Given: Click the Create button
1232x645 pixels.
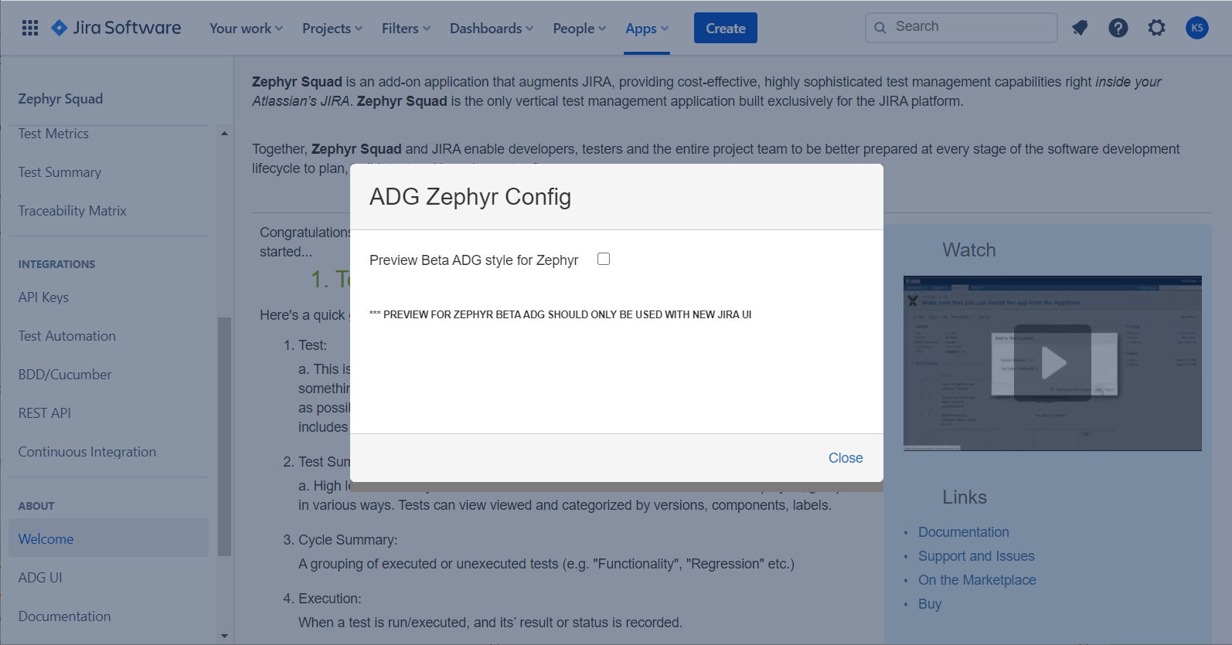Looking at the screenshot, I should coord(726,28).
